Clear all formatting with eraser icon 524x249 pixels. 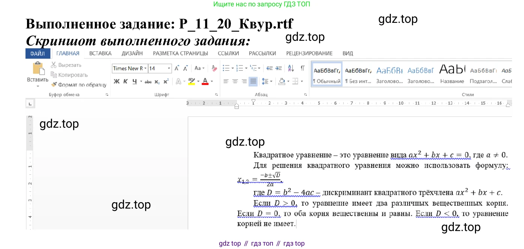(x=214, y=68)
